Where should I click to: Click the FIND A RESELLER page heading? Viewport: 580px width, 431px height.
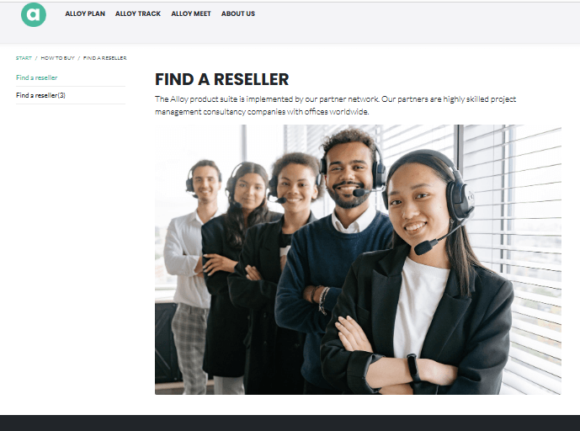(222, 79)
